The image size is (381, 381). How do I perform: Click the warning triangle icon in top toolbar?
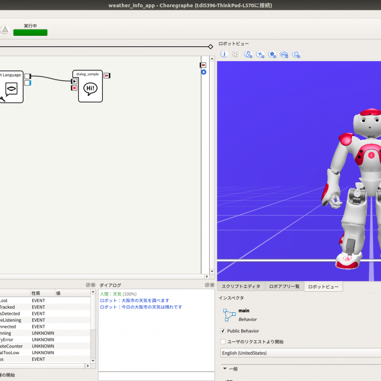pos(5,29)
